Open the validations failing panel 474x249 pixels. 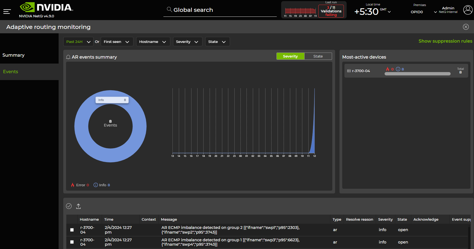click(x=331, y=11)
